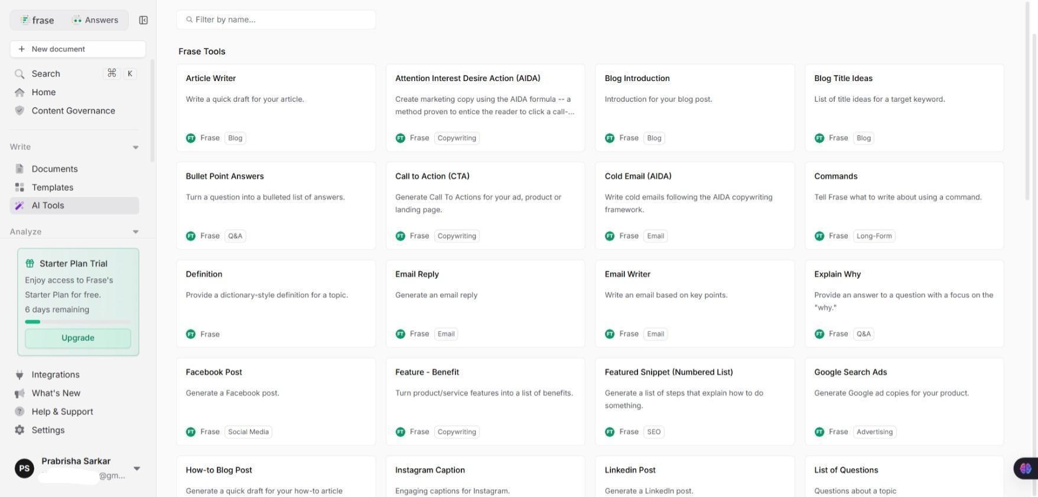Screen dimensions: 1038x497
Task: Click the Documents page icon
Action: (19, 169)
